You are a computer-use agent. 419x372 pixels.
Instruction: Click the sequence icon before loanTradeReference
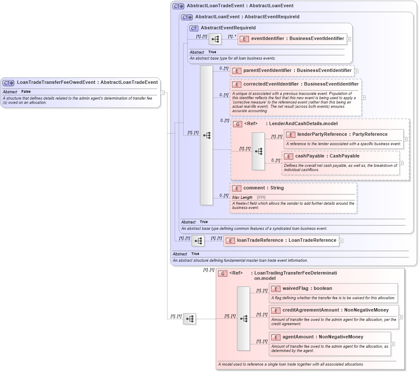(198, 240)
